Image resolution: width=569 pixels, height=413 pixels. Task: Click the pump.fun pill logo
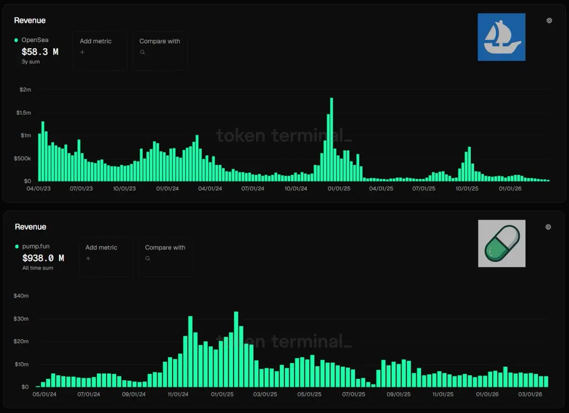pos(502,243)
